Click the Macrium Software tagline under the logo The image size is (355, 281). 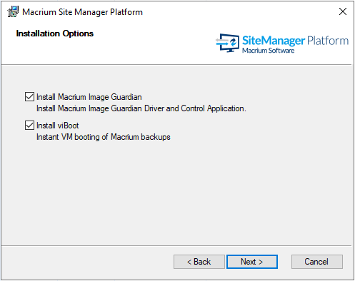269,51
